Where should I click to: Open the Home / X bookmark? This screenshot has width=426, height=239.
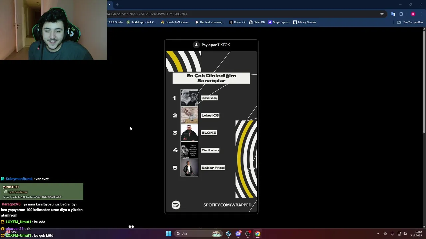click(x=237, y=22)
